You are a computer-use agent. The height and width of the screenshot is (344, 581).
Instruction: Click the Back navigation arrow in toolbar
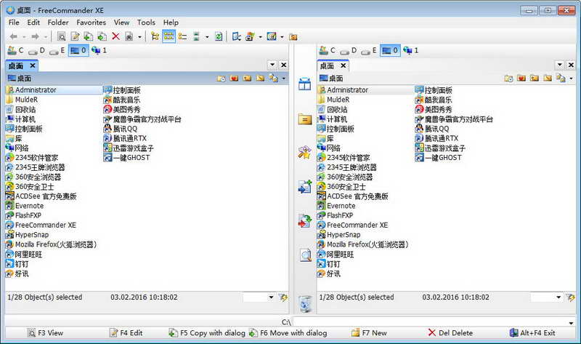(x=14, y=37)
